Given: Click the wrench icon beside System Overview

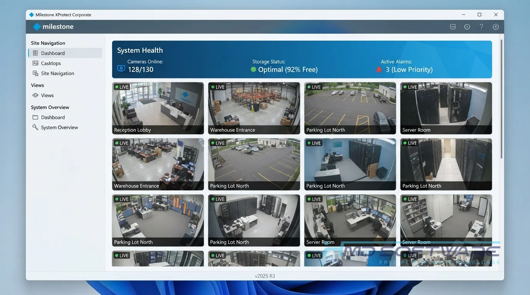Looking at the screenshot, I should pyautogui.click(x=35, y=128).
